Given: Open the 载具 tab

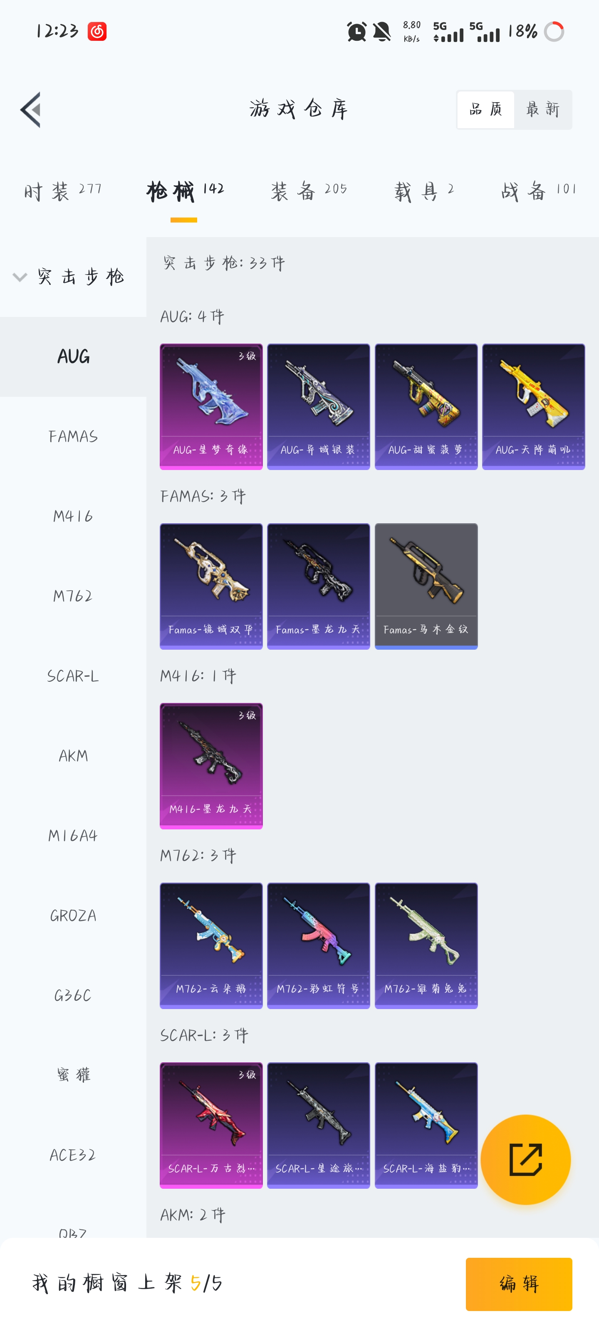Looking at the screenshot, I should pyautogui.click(x=424, y=191).
